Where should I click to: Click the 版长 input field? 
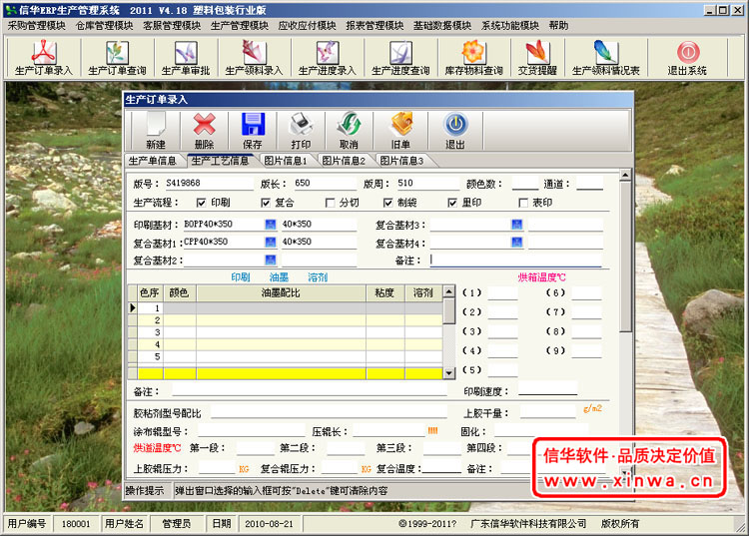click(325, 184)
